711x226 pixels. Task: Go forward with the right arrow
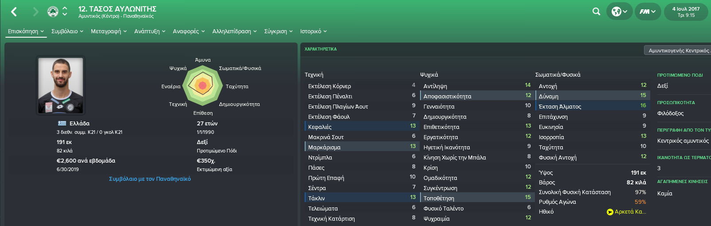click(35, 12)
